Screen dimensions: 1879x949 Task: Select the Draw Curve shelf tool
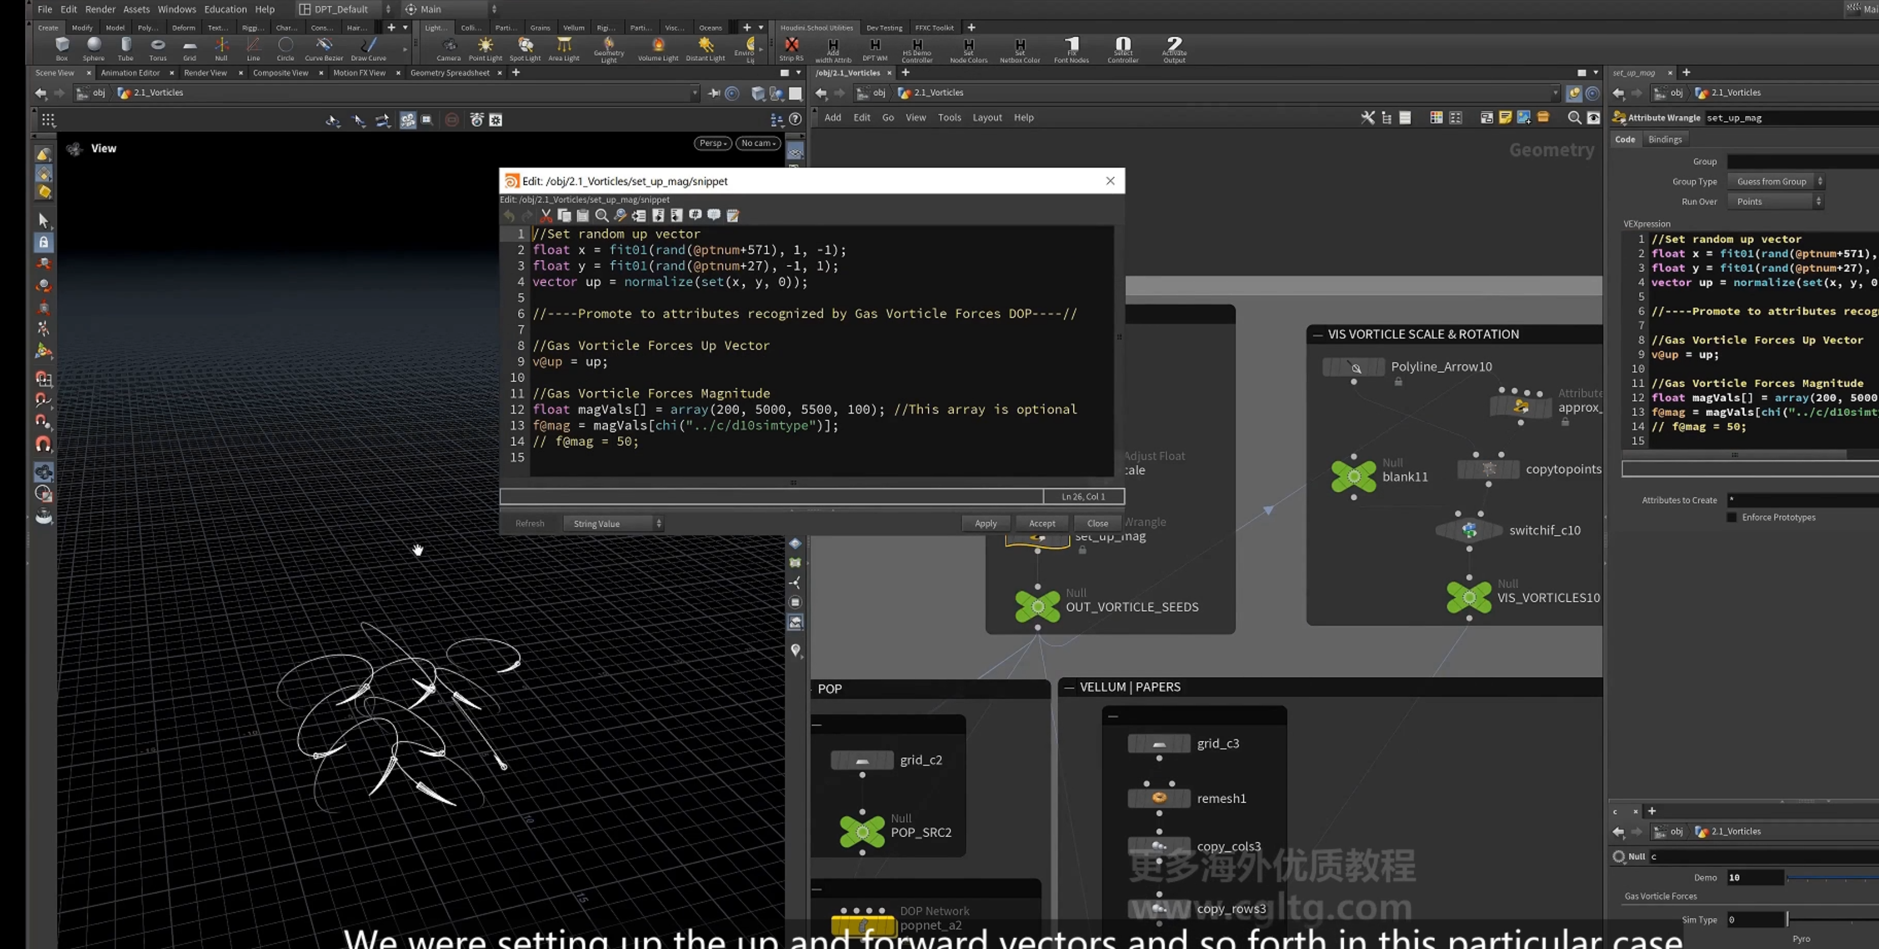(368, 48)
